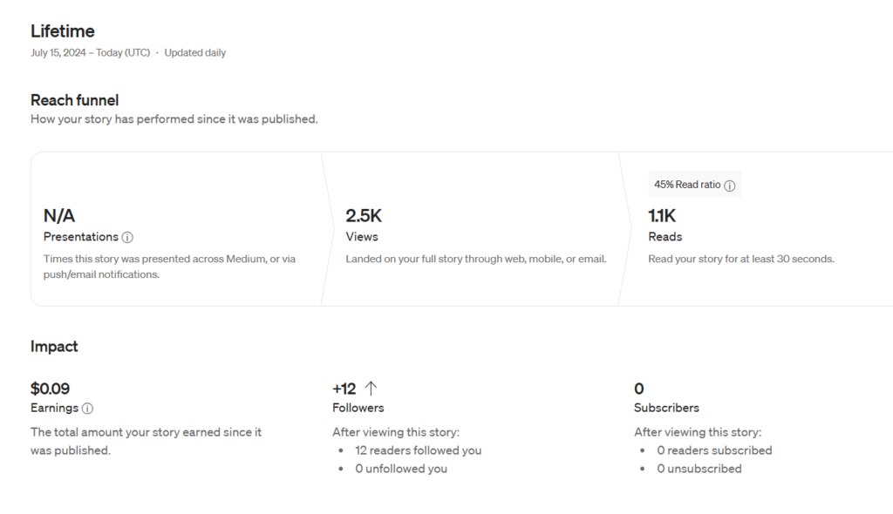Select the N/A Presentations metric
Screen dimensions: 893x514
58,215
